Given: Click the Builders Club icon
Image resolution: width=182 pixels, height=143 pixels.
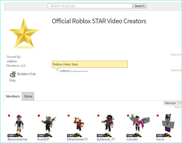Looking at the screenshot, I should 13,74.
